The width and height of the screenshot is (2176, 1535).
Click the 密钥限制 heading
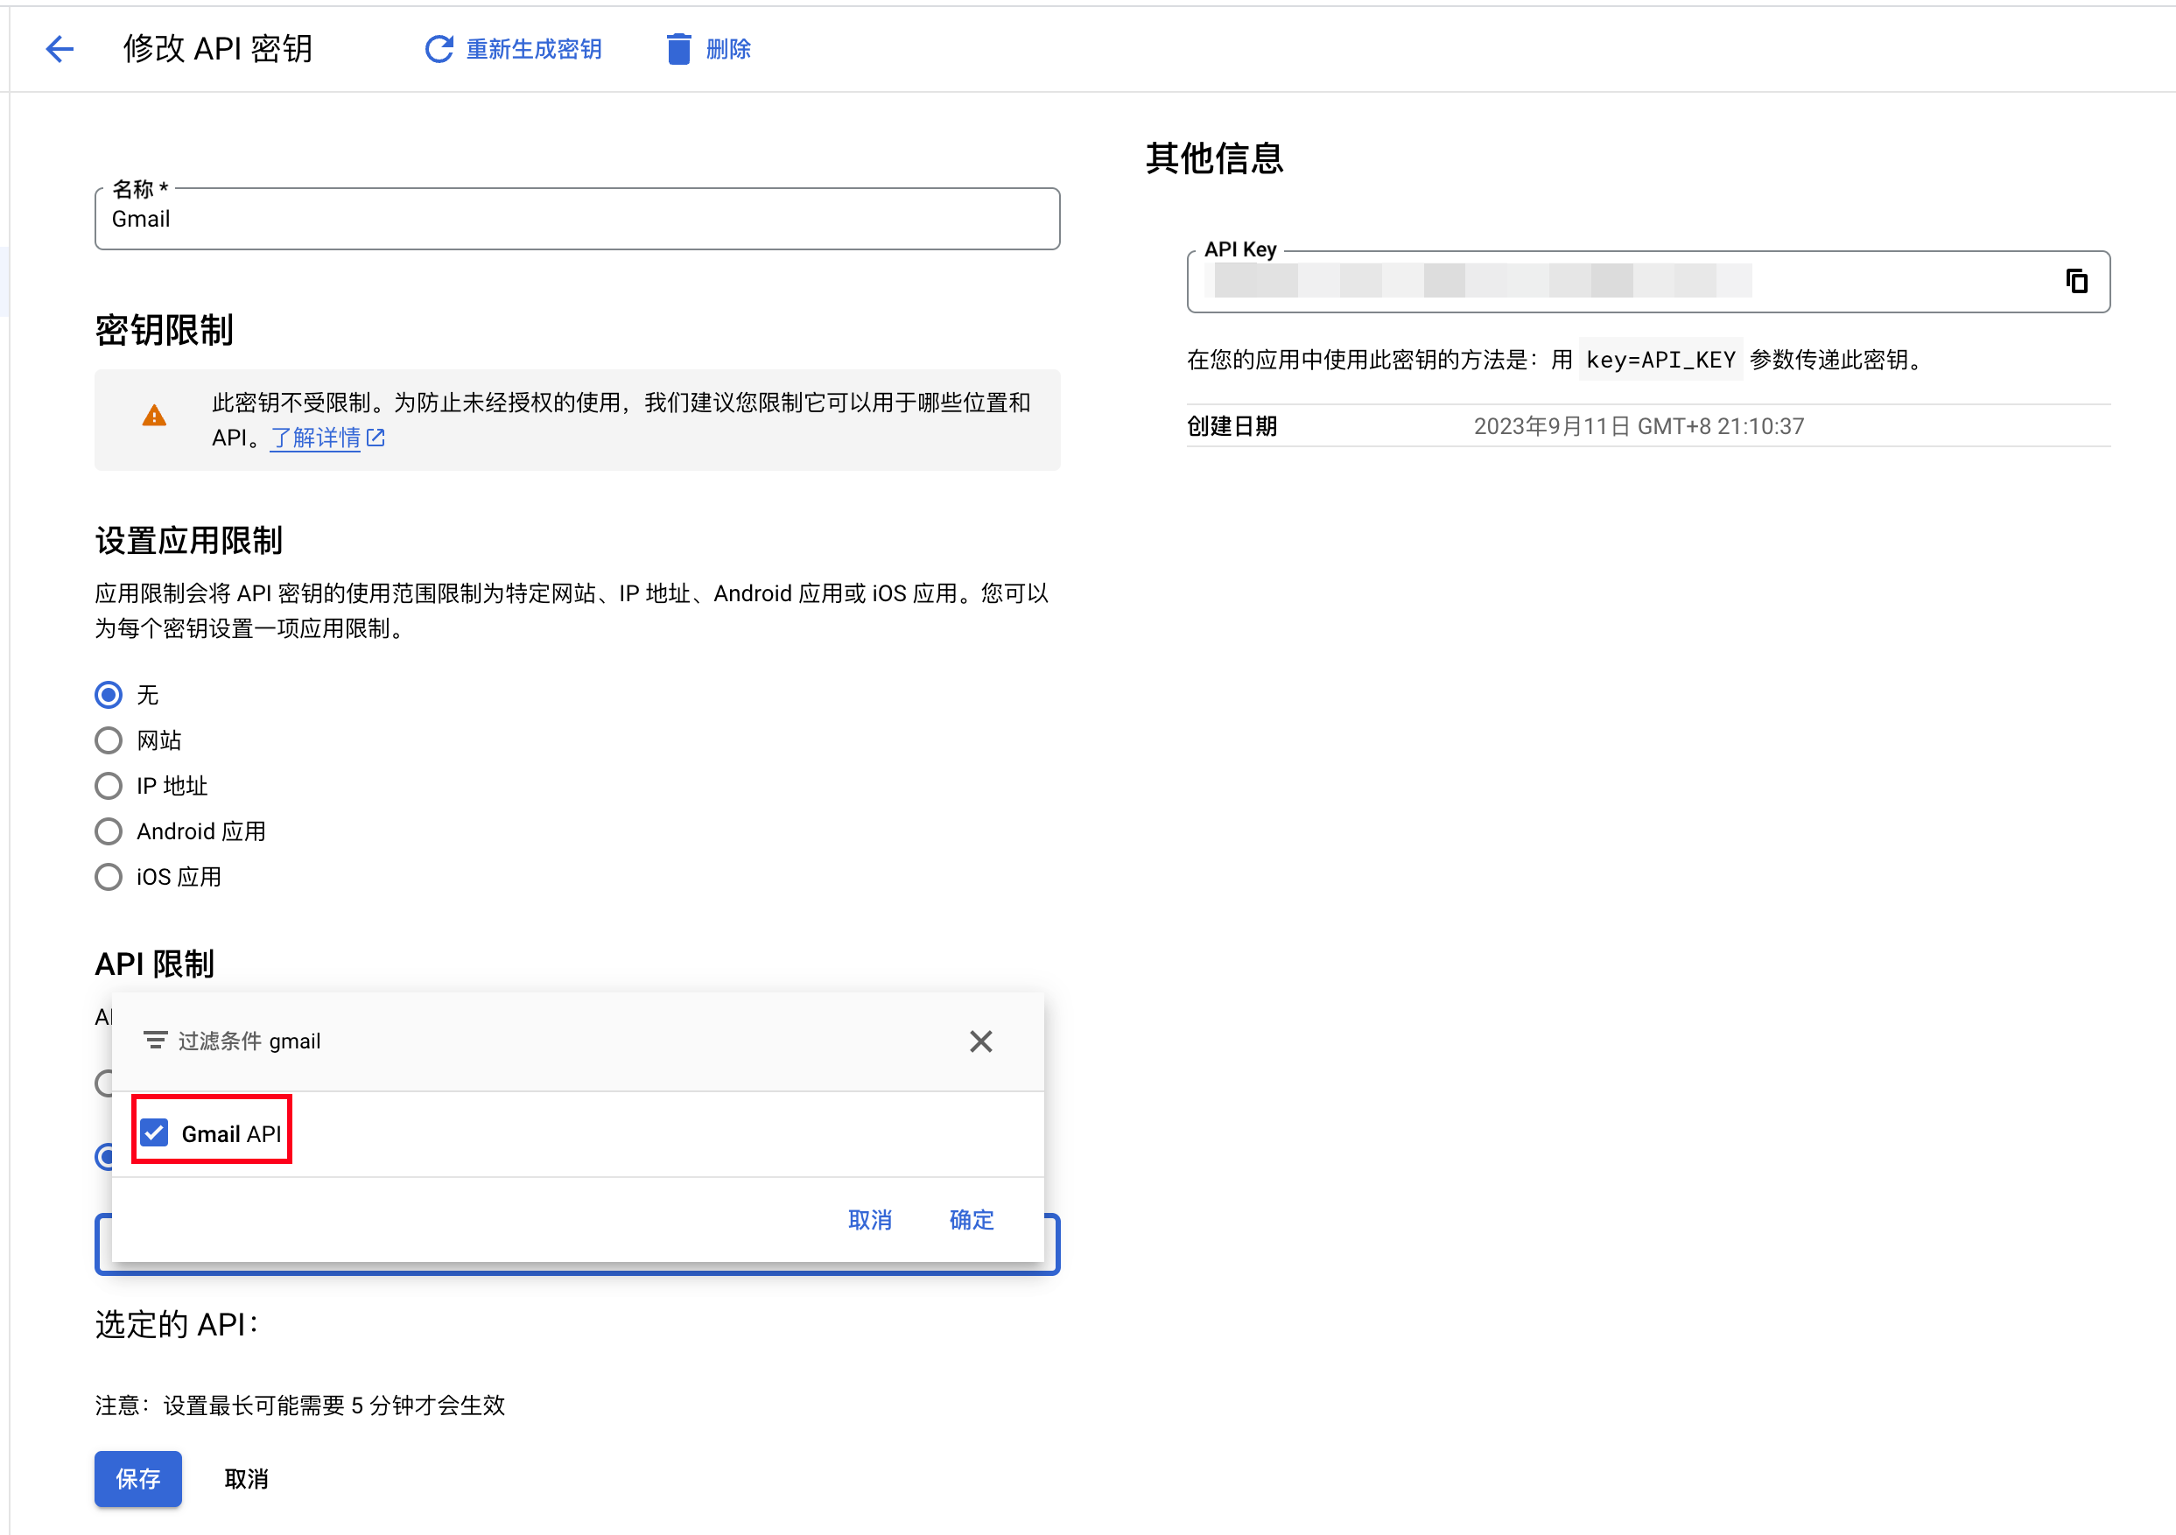(164, 331)
